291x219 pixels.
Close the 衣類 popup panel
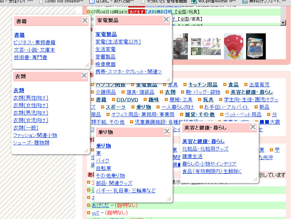point(84,76)
